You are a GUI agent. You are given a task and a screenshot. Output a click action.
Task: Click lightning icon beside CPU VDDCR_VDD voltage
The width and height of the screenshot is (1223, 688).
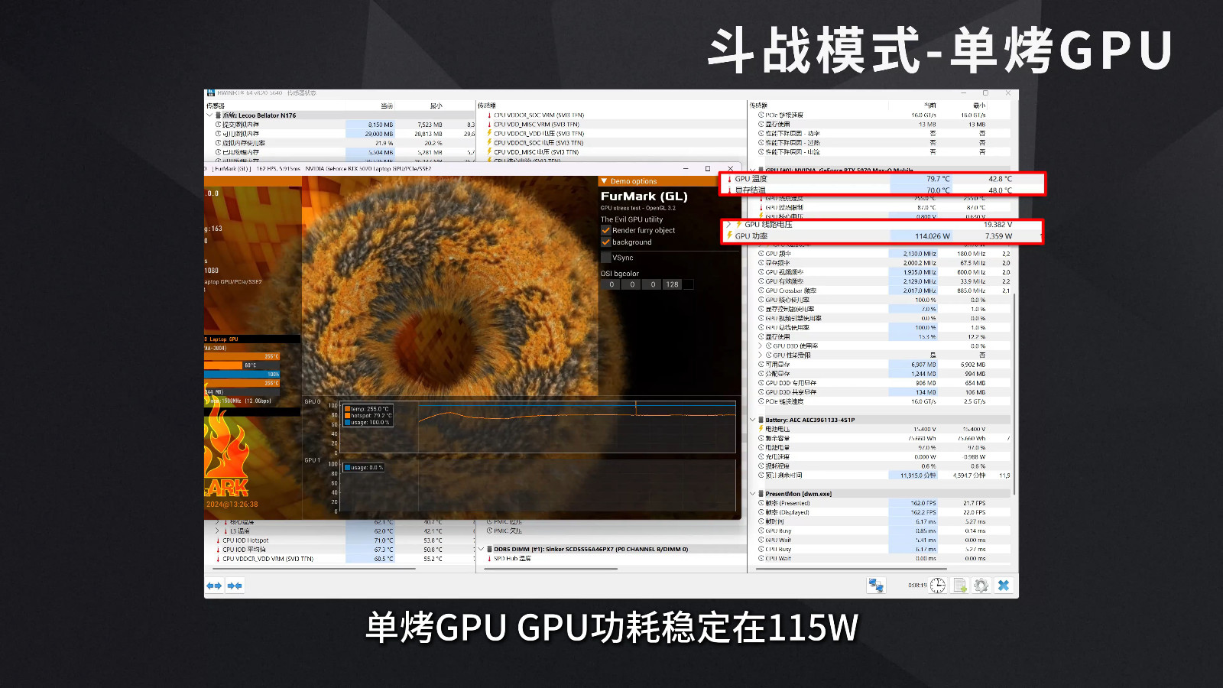pyautogui.click(x=489, y=134)
